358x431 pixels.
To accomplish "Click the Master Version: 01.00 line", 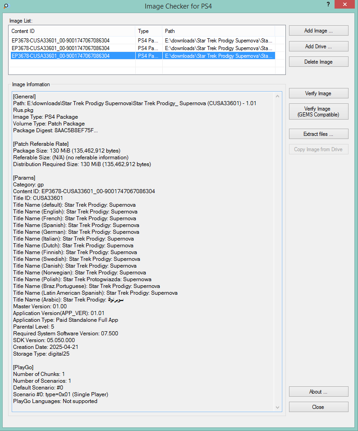I will click(x=40, y=306).
